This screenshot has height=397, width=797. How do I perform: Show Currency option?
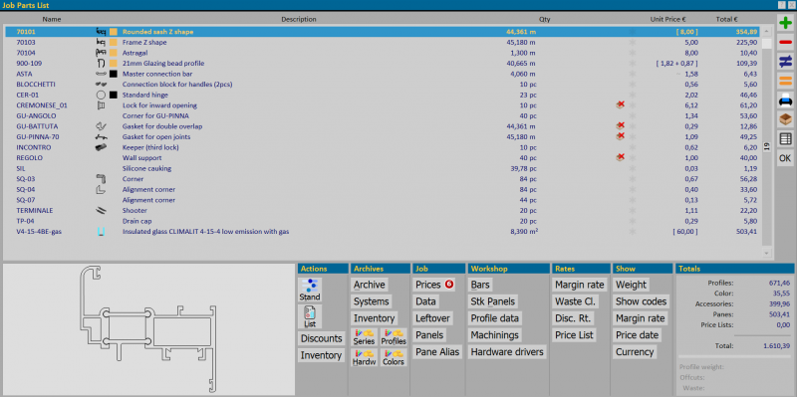coord(635,352)
